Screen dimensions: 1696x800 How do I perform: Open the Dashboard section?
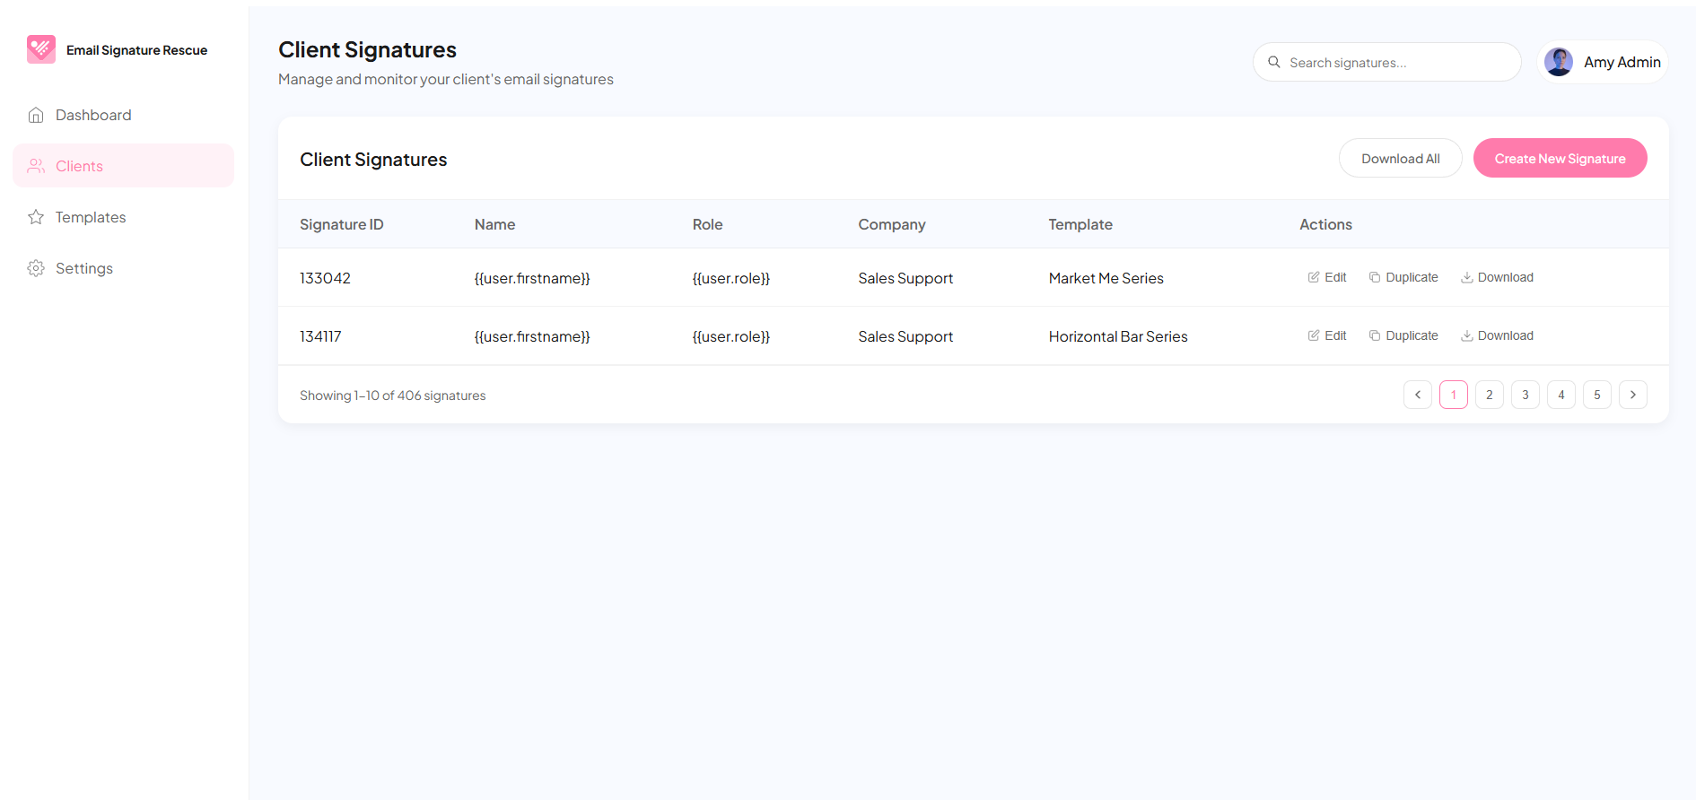pos(124,115)
